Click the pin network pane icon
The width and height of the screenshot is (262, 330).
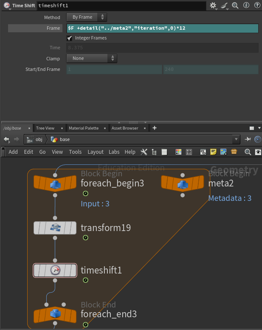coord(248,139)
